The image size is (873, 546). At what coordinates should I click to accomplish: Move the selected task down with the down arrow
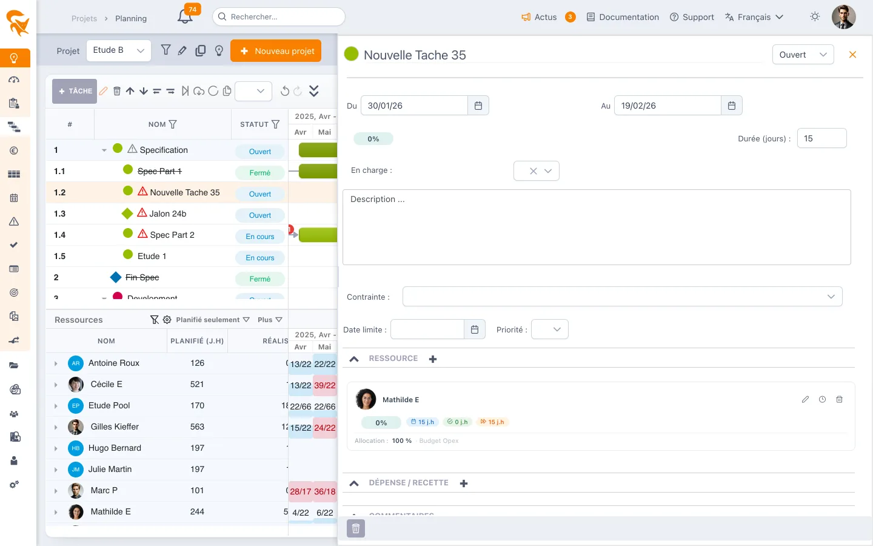[144, 91]
